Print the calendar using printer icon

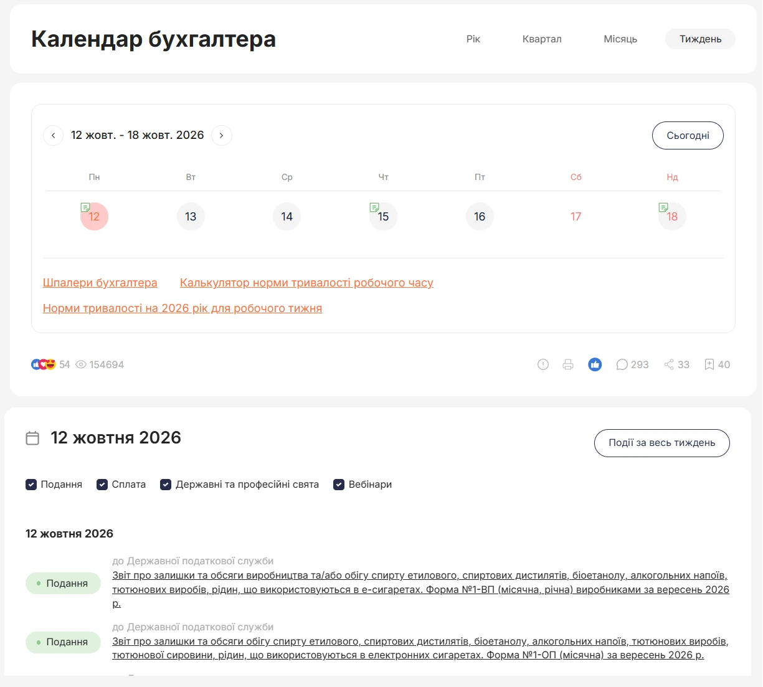coord(568,364)
